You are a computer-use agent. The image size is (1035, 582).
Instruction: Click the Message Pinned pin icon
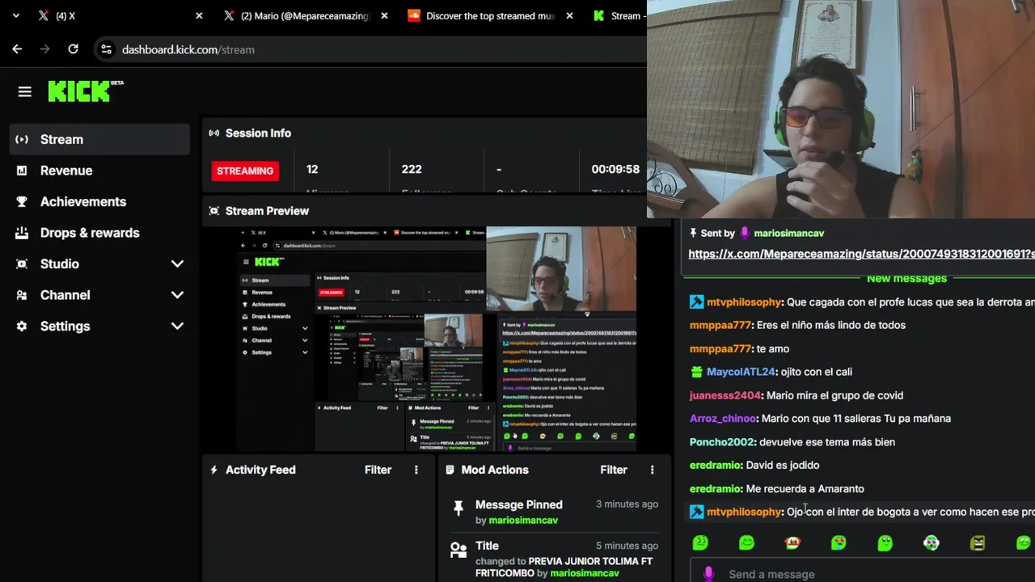click(458, 508)
